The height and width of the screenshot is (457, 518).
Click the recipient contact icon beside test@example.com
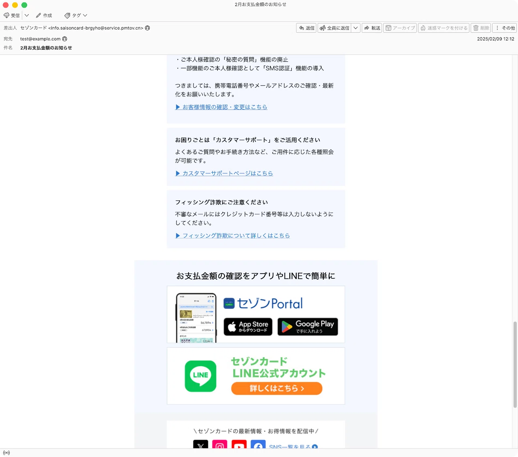tap(65, 39)
